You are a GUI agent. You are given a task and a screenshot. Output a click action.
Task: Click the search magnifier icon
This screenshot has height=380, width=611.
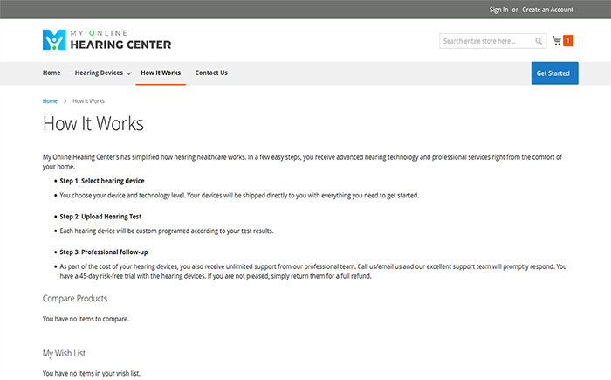click(539, 41)
